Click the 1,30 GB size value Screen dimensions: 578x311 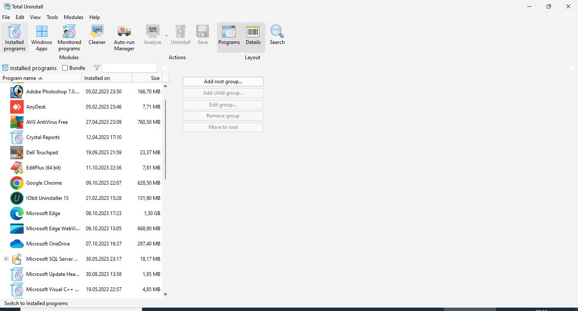pyautogui.click(x=152, y=213)
